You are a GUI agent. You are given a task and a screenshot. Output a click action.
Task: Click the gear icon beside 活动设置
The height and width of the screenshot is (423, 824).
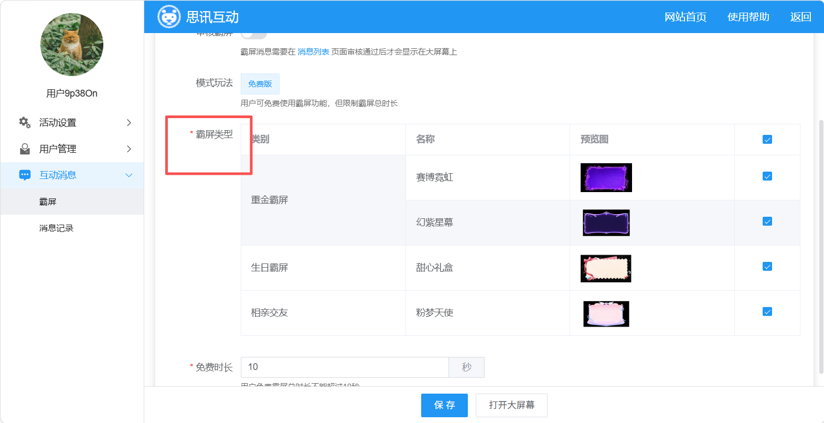25,122
